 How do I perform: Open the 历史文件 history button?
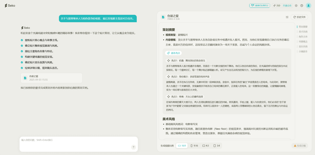coord(299,17)
